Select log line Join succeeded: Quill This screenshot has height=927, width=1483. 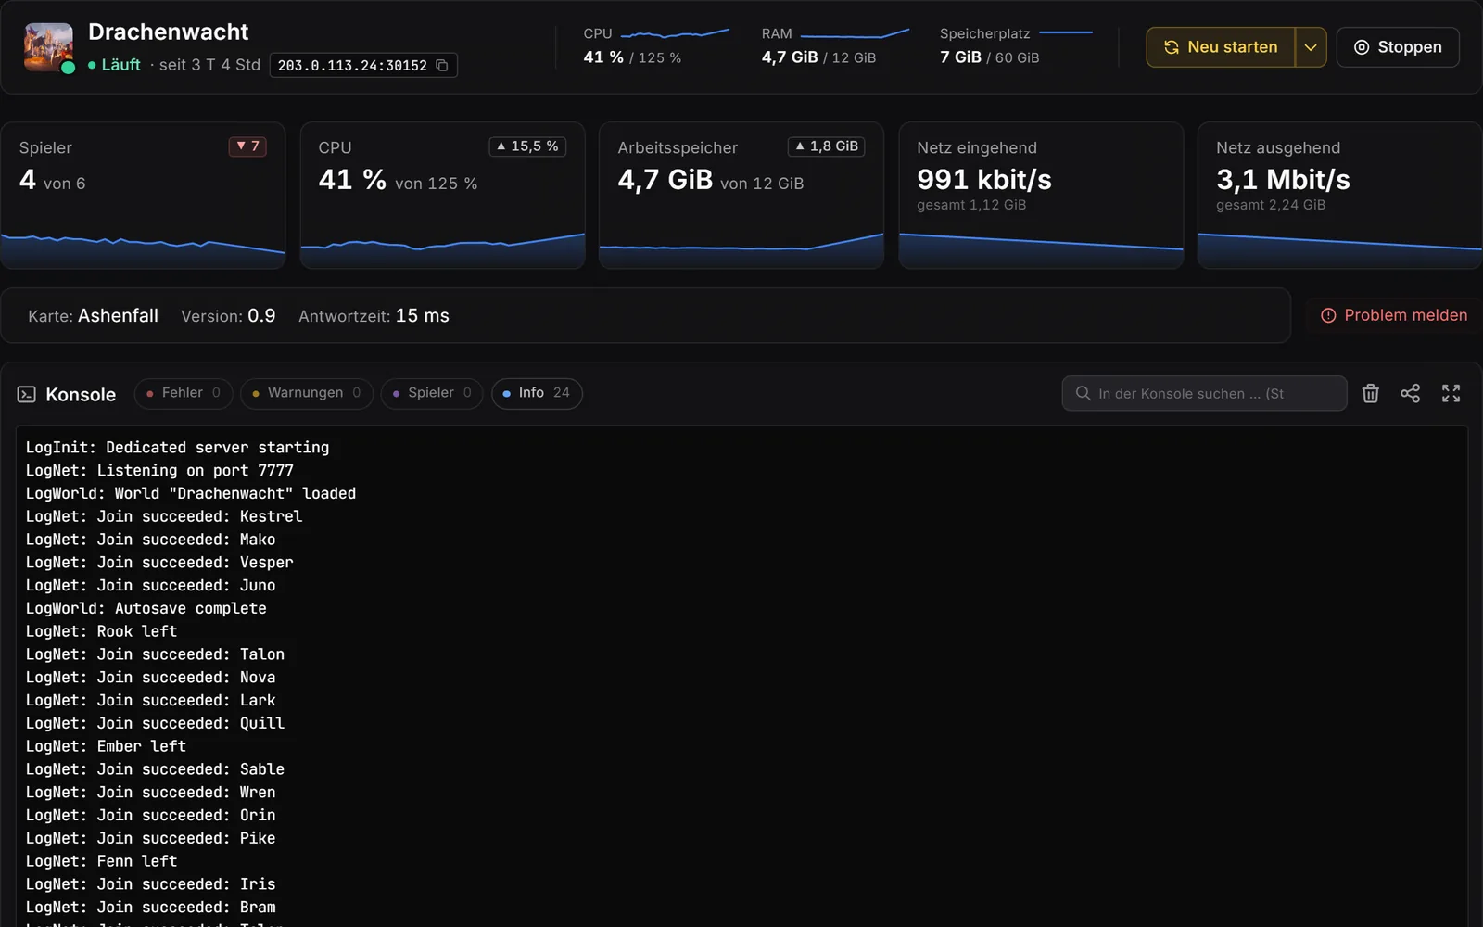coord(155,723)
